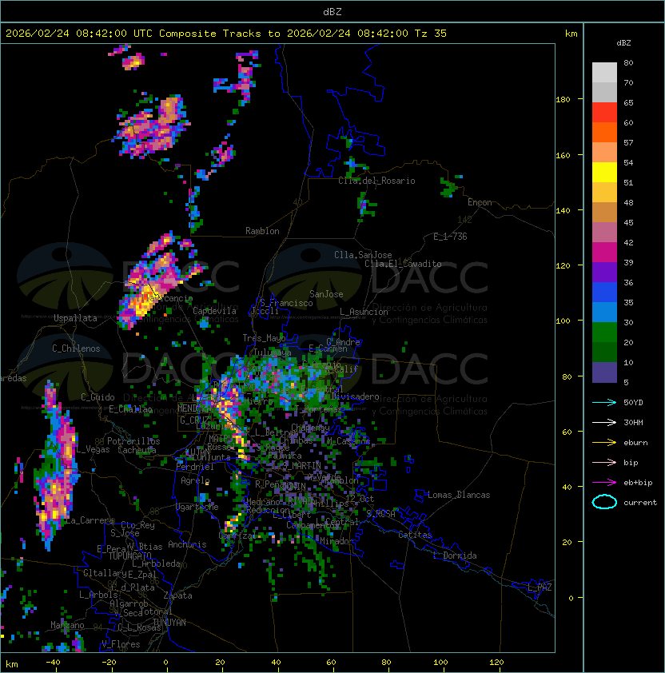Screen dimensions: 665x673
Task: Click the 'dBZ' title at window top
Action: [332, 11]
